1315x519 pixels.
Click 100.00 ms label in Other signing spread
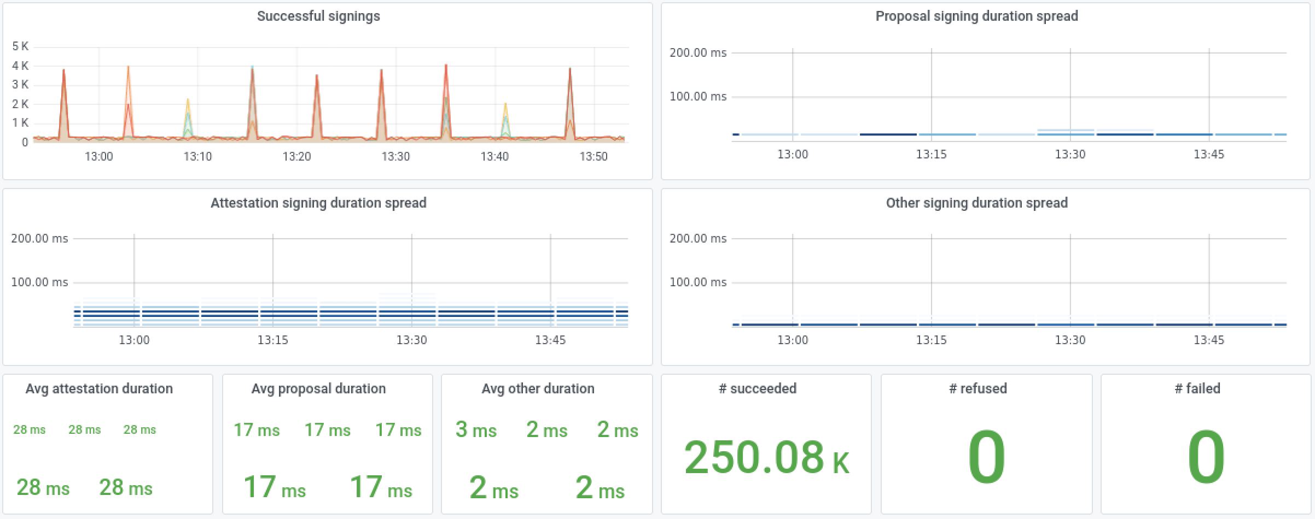click(x=698, y=282)
